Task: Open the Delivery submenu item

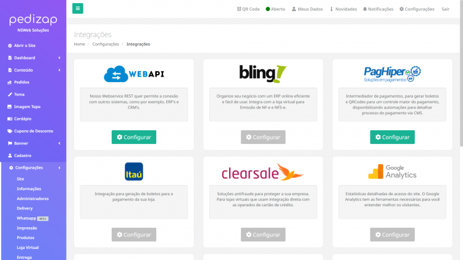Action: pos(25,209)
